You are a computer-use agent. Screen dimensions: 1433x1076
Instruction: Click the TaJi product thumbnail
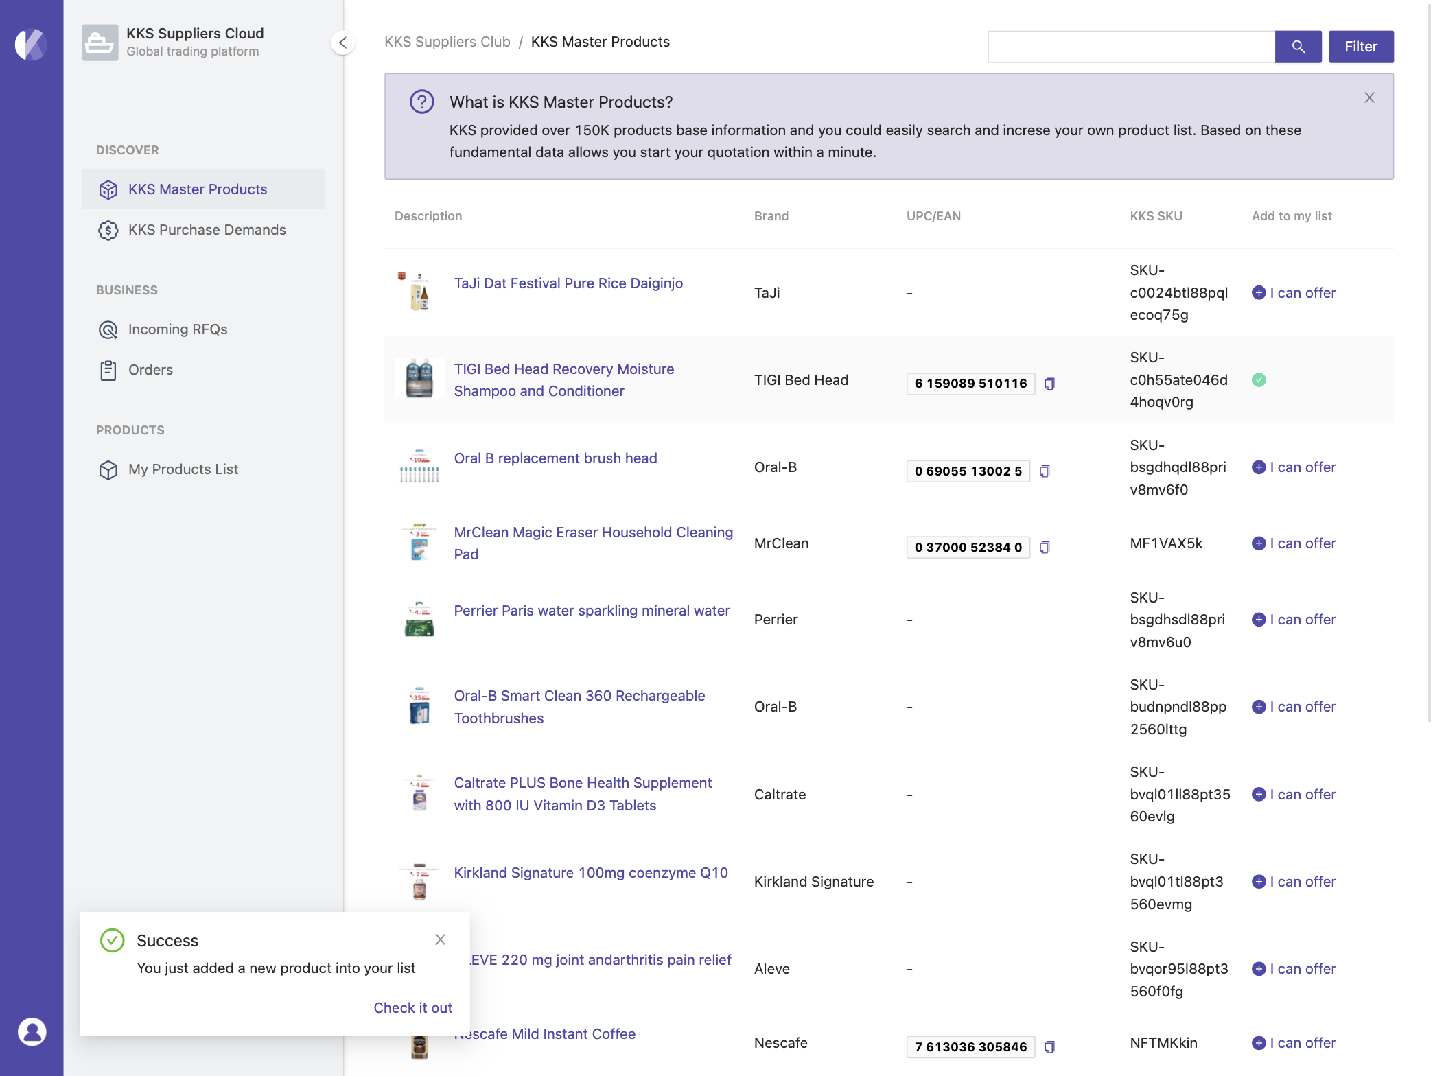pyautogui.click(x=419, y=292)
